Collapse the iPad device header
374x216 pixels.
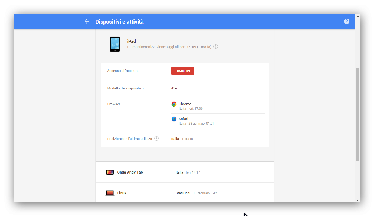(185, 44)
